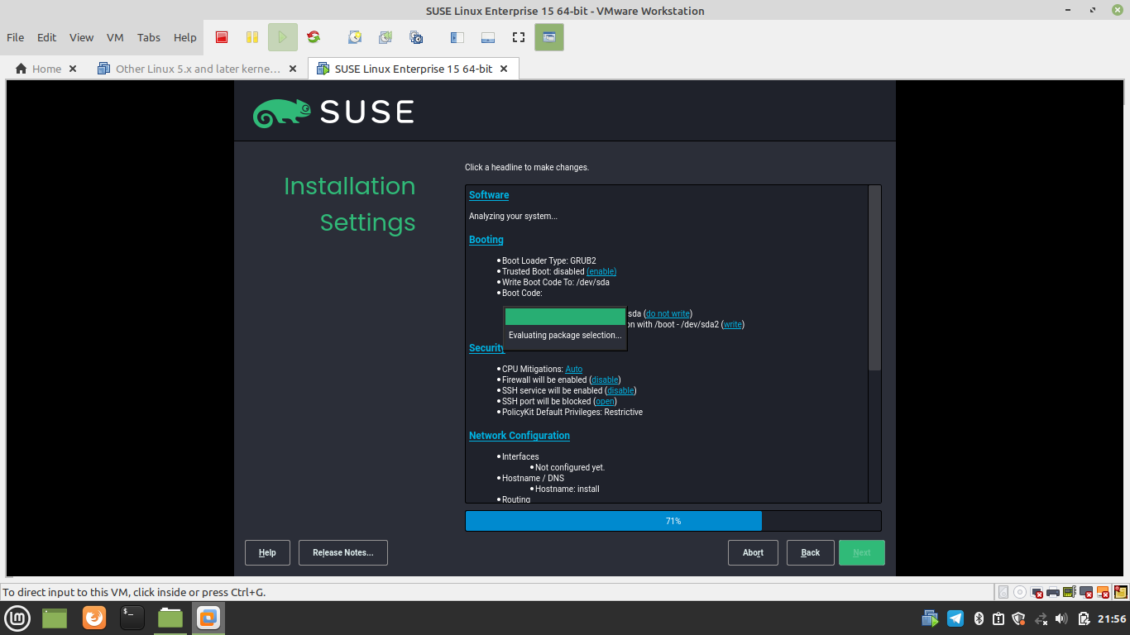Click disable link for SSH service
The width and height of the screenshot is (1130, 635).
[620, 390]
